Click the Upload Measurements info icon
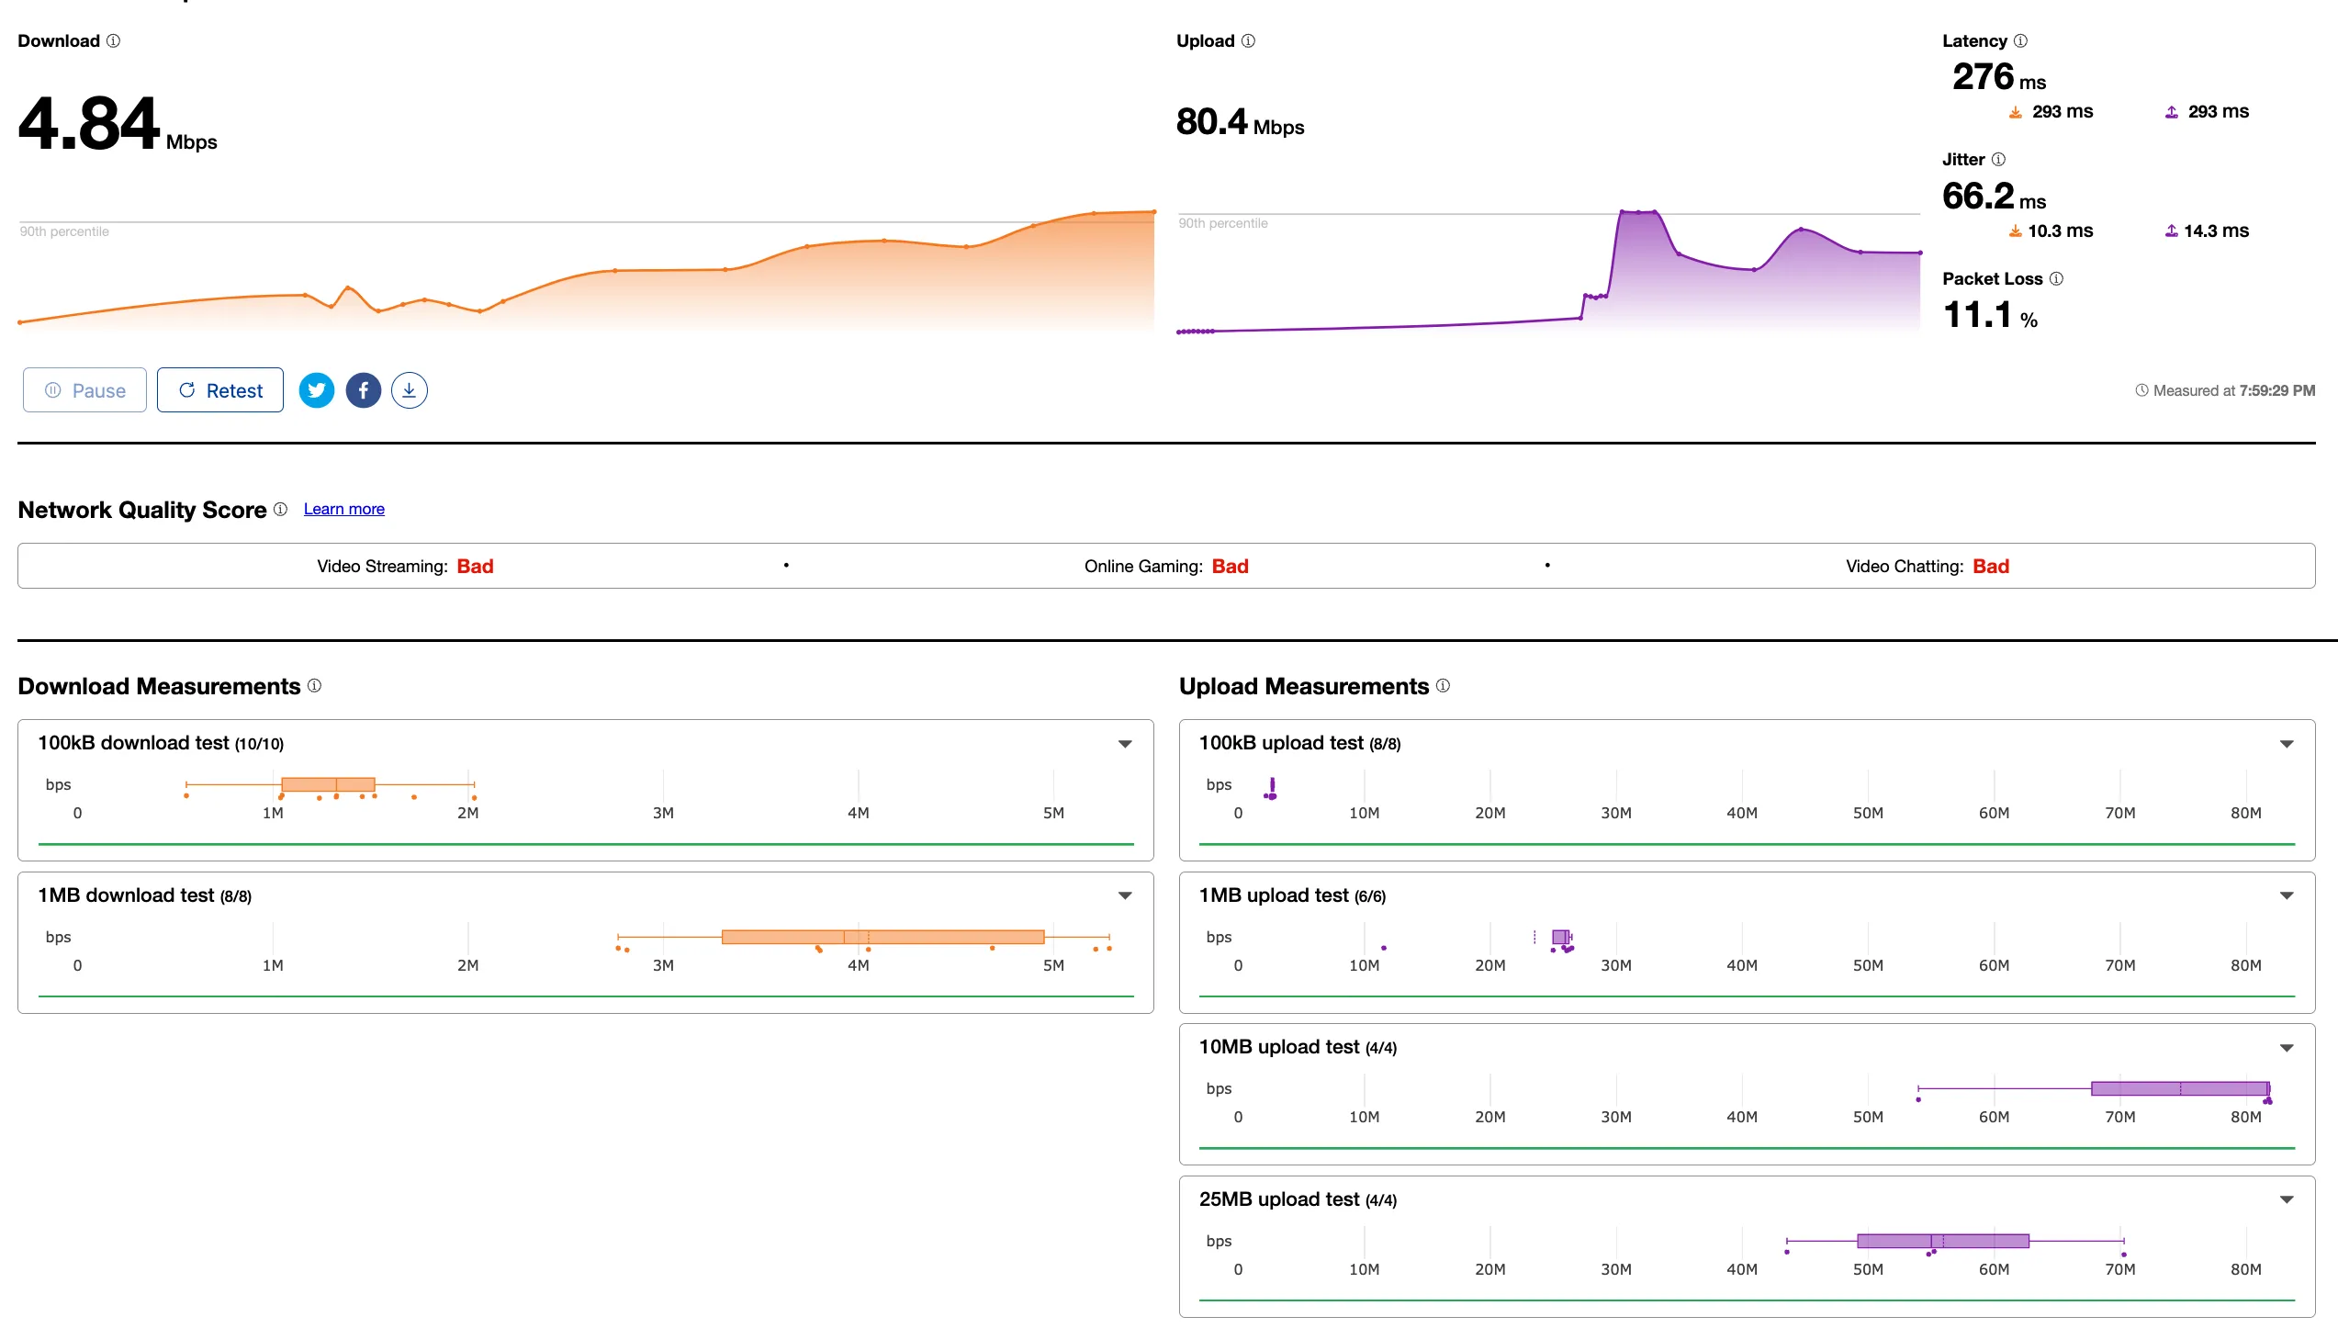 coord(1443,686)
